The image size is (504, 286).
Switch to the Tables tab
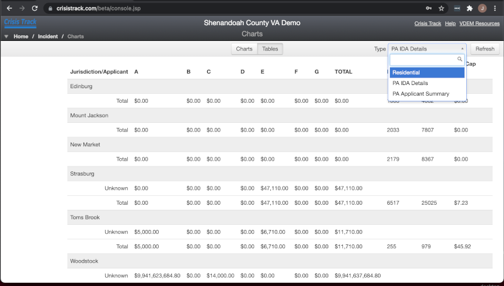pos(270,49)
